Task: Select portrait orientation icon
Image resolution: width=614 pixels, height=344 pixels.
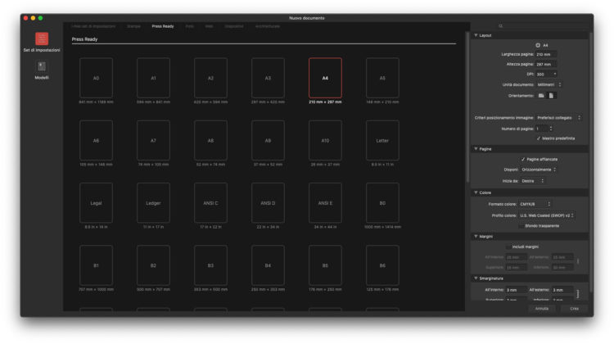Action: (551, 96)
